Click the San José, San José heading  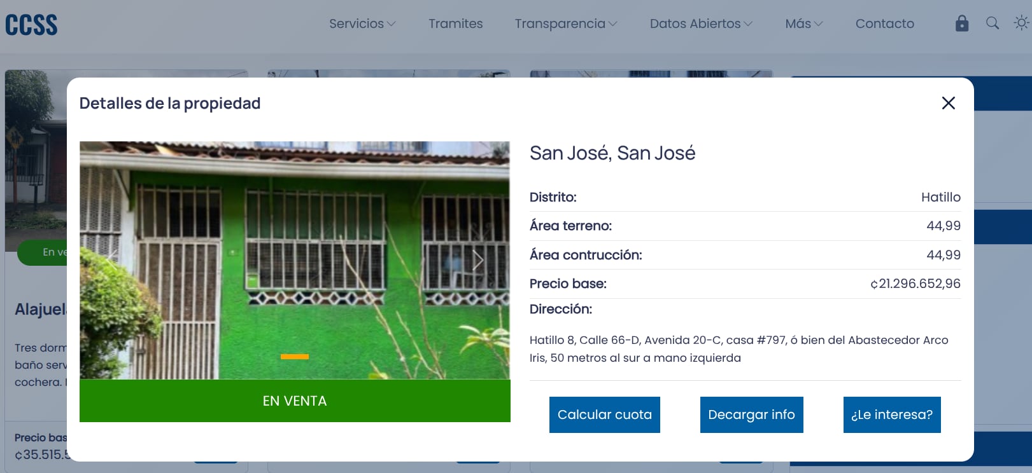point(612,153)
